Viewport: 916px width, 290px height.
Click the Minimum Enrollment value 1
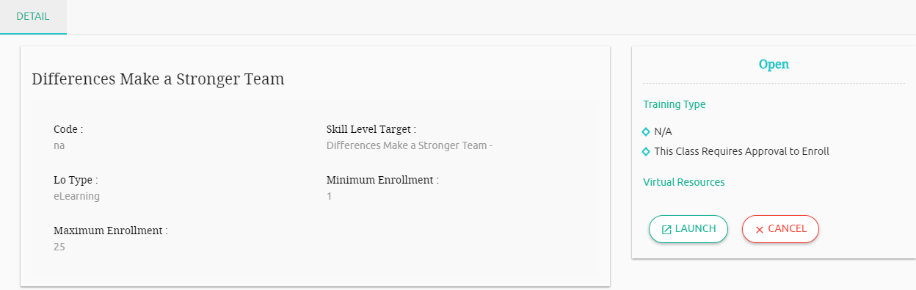pyautogui.click(x=329, y=197)
